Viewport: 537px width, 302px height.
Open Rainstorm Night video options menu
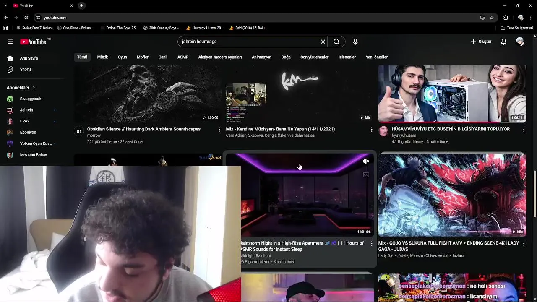(371, 244)
